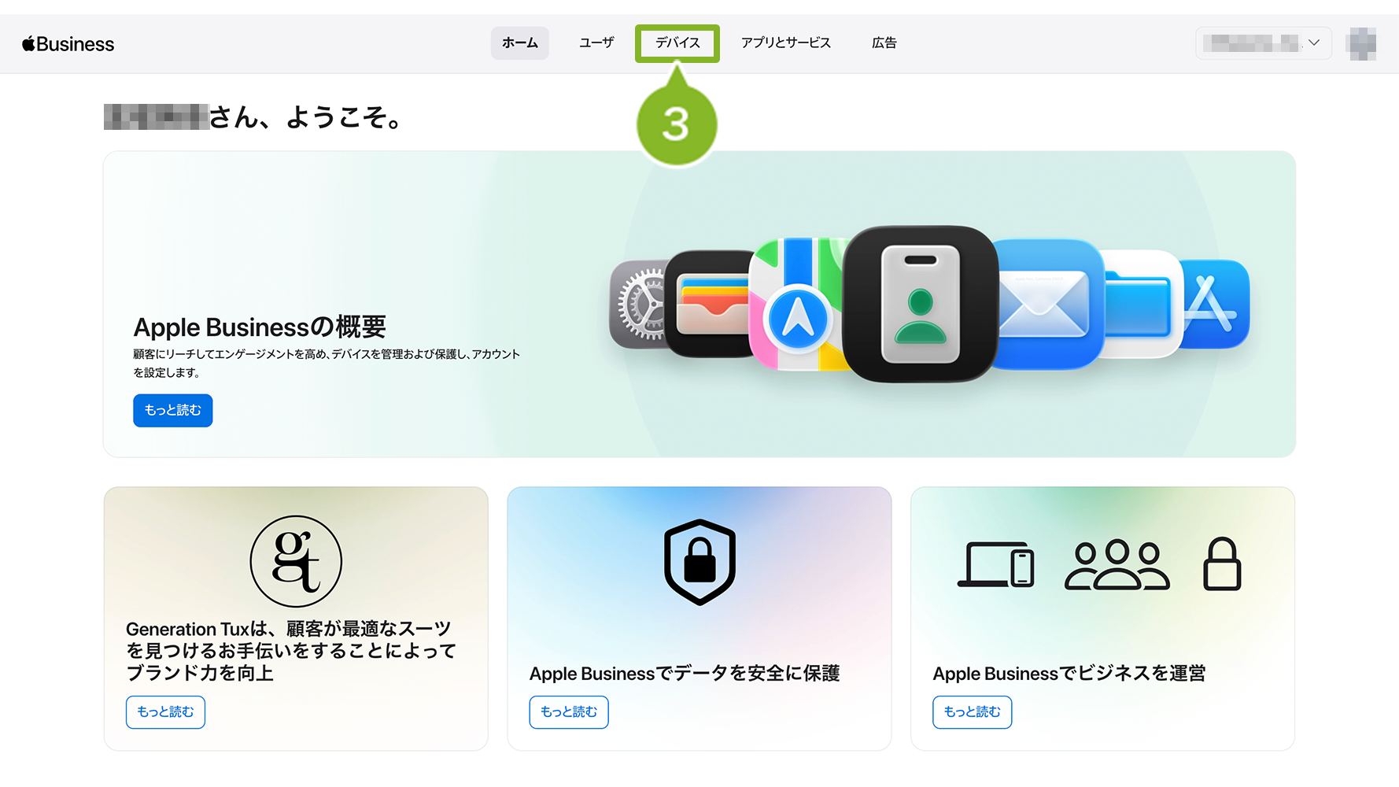Click the ID badge app icon
Image resolution: width=1399 pixels, height=787 pixels.
coord(920,304)
